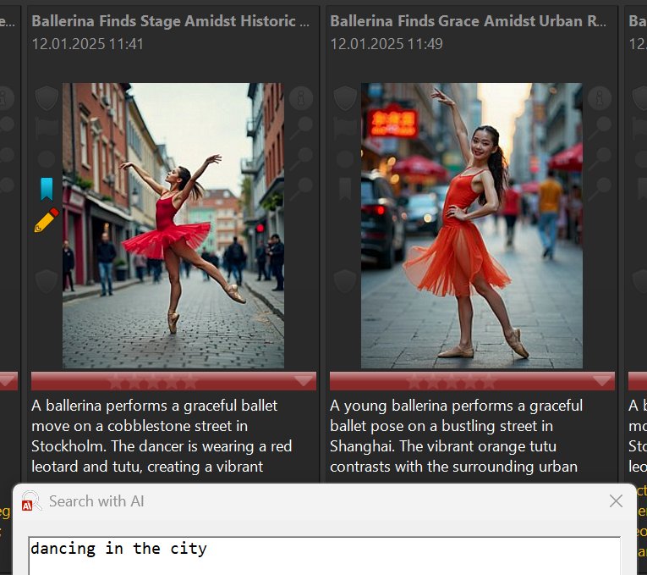This screenshot has height=575, width=647.
Task: Click first pin on Stockholm ballerina card
Action: pos(301,128)
